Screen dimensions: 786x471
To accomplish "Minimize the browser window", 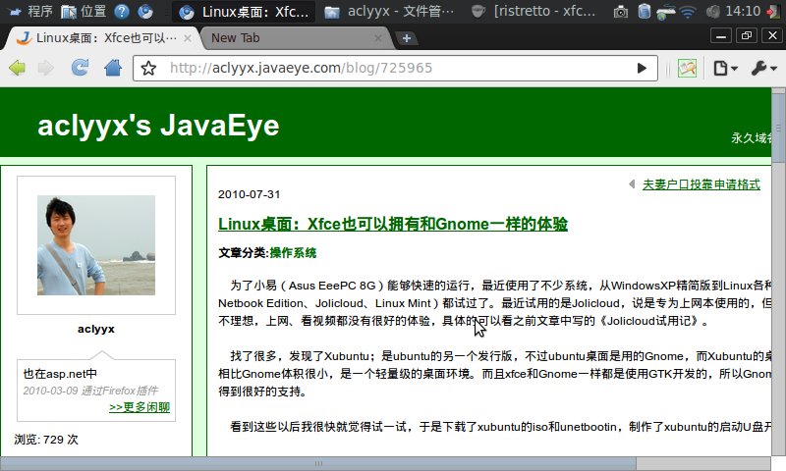I will pos(721,36).
